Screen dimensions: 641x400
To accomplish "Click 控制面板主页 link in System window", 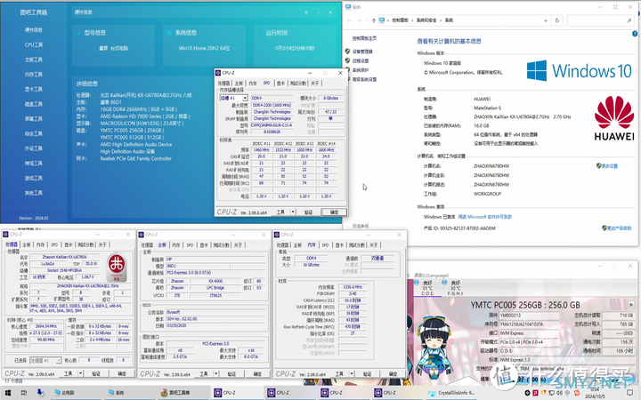I will pos(364,38).
